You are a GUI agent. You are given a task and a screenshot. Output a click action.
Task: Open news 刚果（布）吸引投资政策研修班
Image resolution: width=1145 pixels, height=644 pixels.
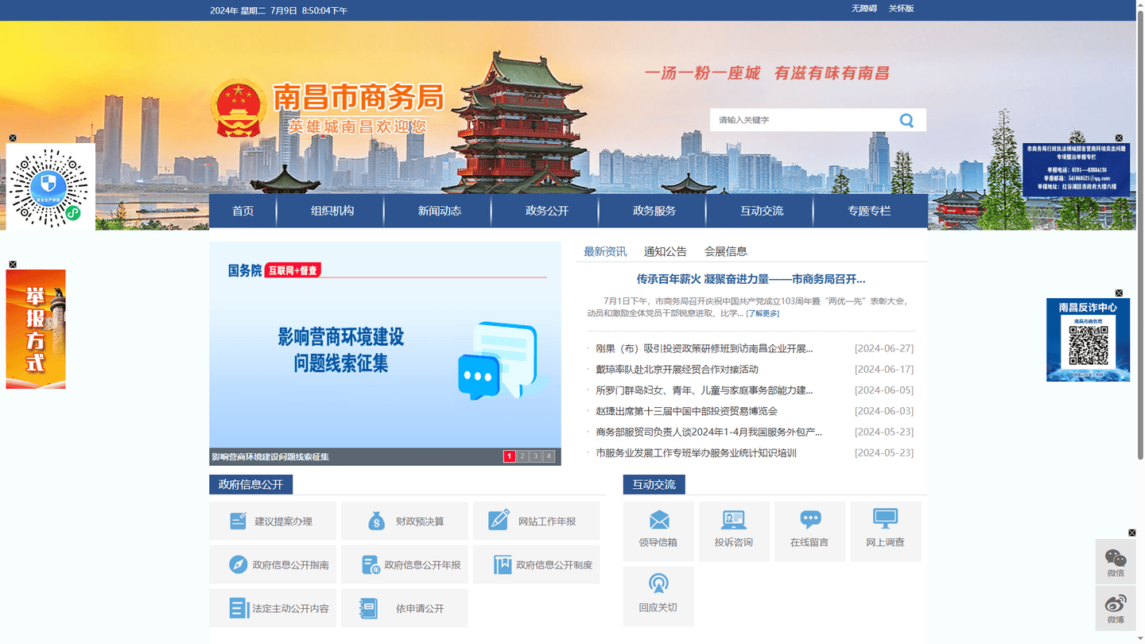coord(704,348)
